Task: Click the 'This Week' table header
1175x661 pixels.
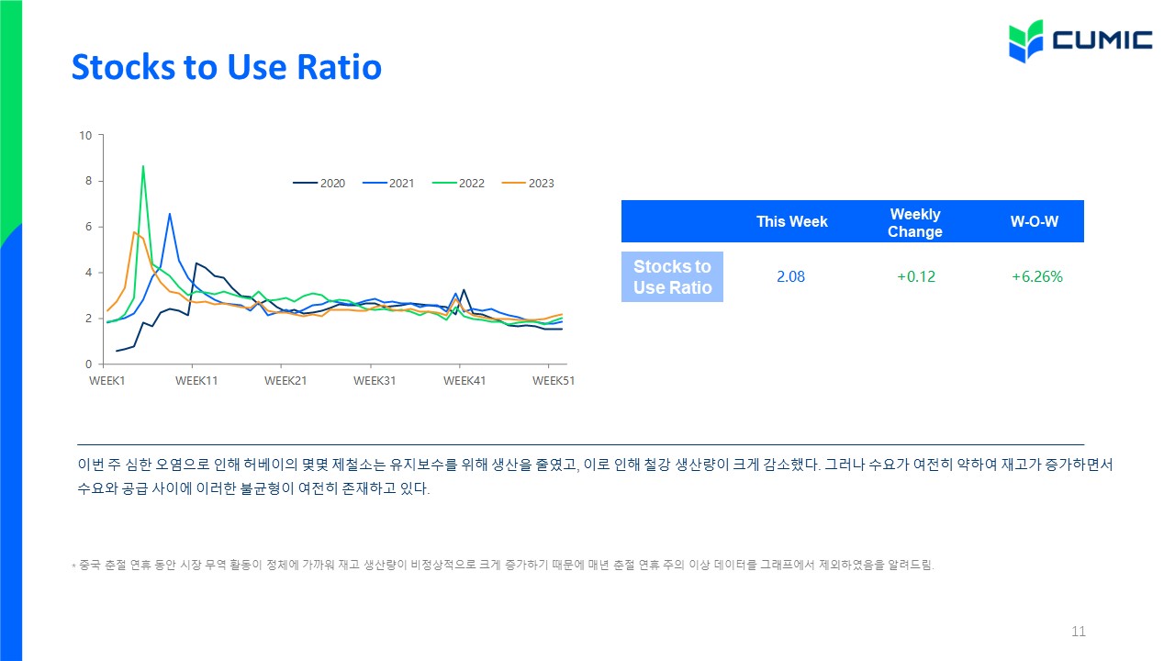Action: point(791,221)
